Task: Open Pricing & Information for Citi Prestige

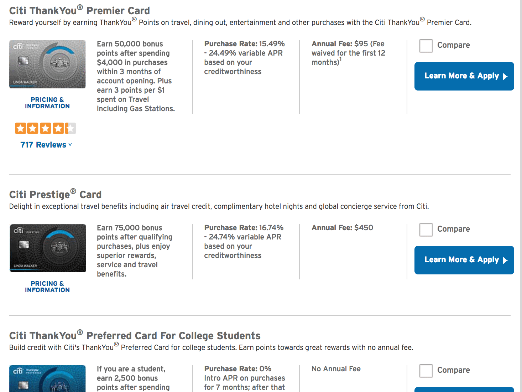Action: click(x=47, y=287)
